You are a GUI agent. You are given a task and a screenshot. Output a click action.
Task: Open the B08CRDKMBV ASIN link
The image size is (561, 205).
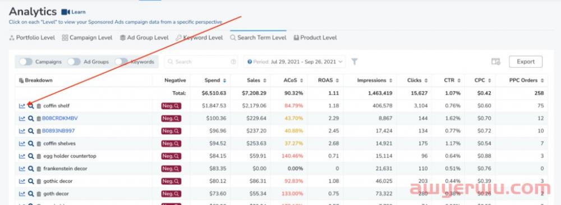pos(60,118)
